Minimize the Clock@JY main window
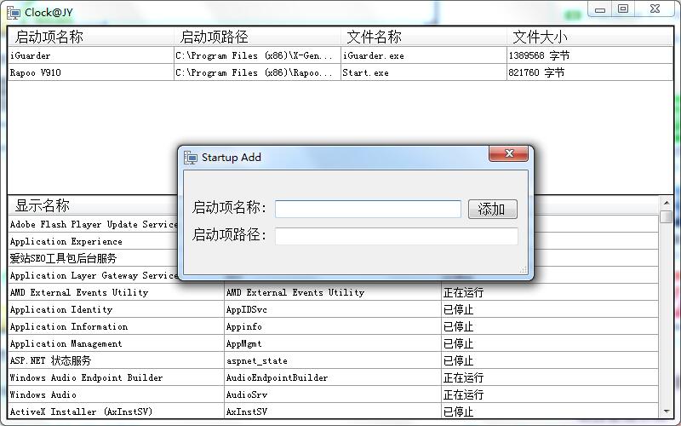Viewport: 681px width, 426px height. tap(601, 9)
